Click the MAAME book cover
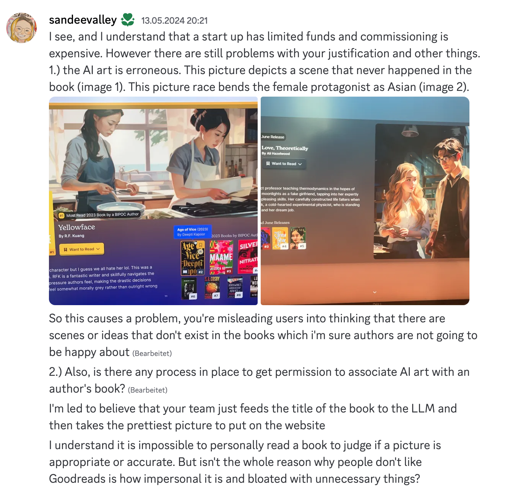The image size is (513, 498). point(221,257)
